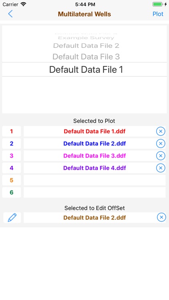Tap the red slot number 1

pos(12,131)
